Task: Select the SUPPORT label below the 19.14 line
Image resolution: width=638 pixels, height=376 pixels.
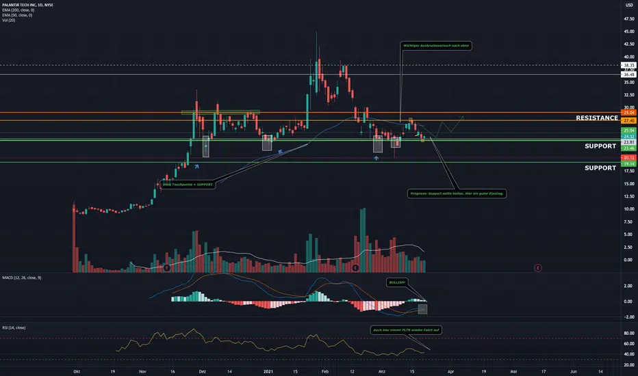Action: pyautogui.click(x=600, y=168)
